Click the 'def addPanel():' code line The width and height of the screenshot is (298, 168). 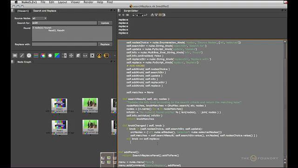(x=129, y=152)
